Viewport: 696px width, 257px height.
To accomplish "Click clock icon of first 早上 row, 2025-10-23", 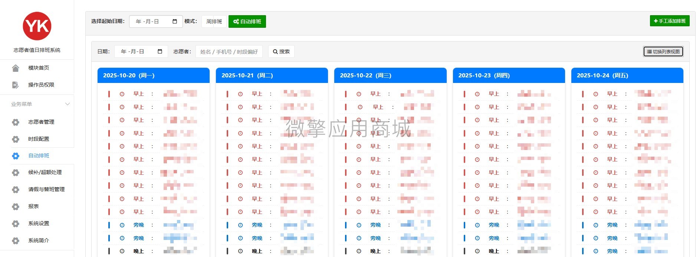I will tap(477, 94).
